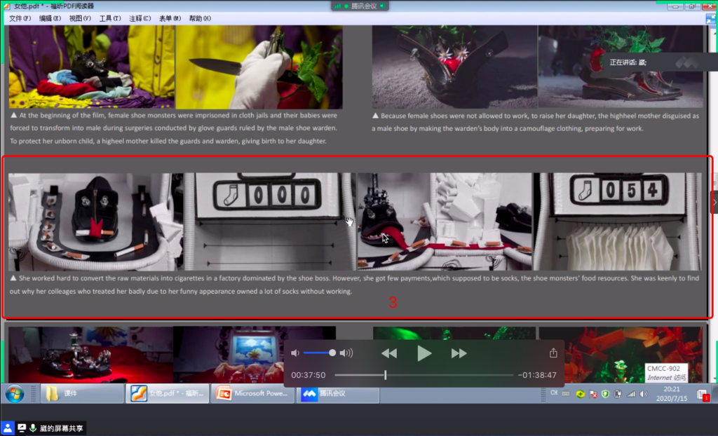The width and height of the screenshot is (718, 436).
Task: Click the high-heel with flowers image
Action: point(454,67)
